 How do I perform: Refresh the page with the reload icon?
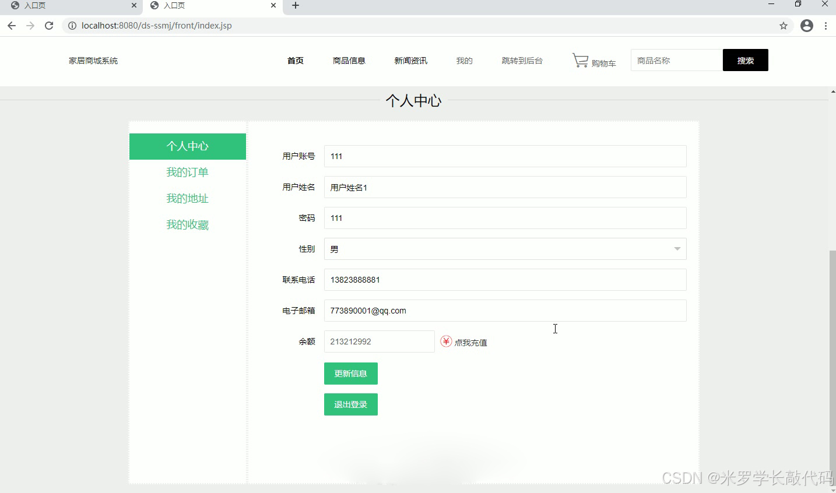pos(49,26)
